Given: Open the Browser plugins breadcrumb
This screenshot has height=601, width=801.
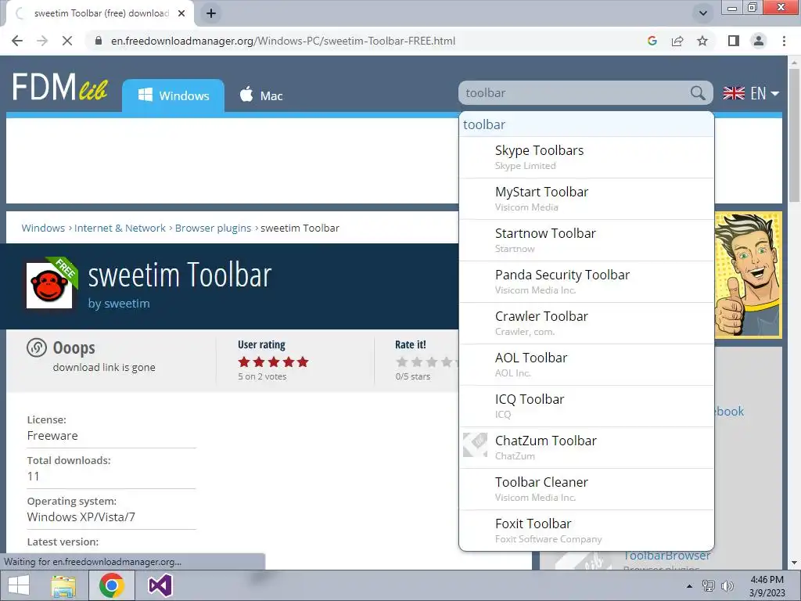Looking at the screenshot, I should coord(213,228).
